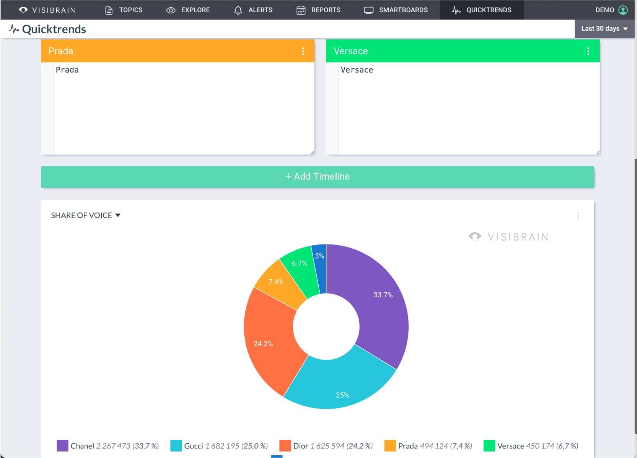The image size is (637, 458).
Task: Open the Demo user profile icon
Action: (623, 10)
